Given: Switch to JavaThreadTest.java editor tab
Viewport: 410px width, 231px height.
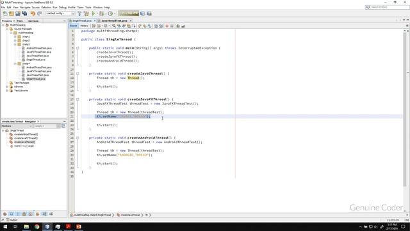Looking at the screenshot, I should click(114, 21).
